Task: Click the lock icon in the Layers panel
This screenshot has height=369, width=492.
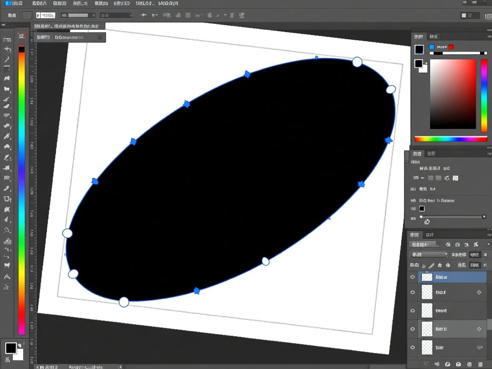Action: [424, 265]
